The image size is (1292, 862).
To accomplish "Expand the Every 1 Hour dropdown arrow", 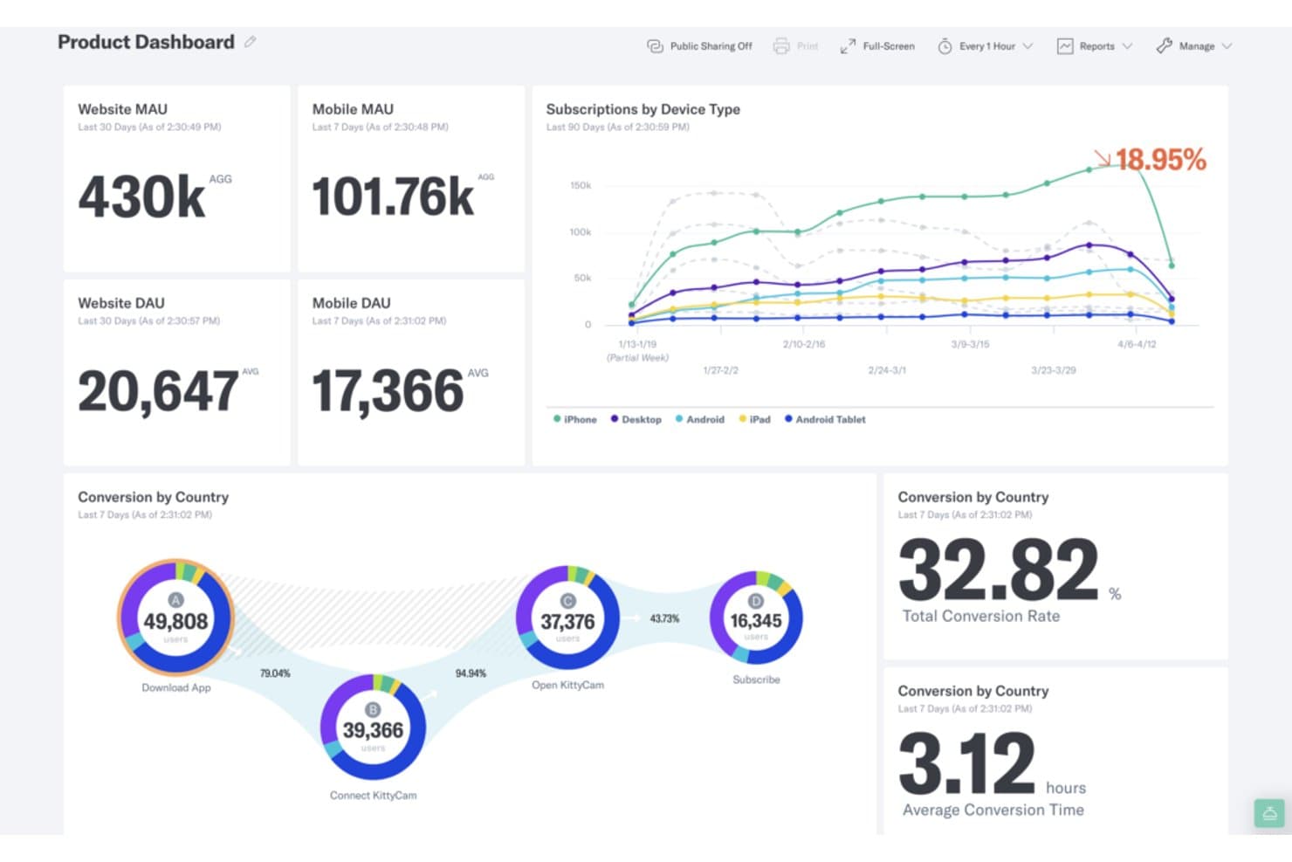I will 1027,46.
